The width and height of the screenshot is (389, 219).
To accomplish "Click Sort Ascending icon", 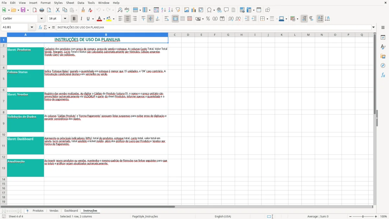I will [164, 10].
